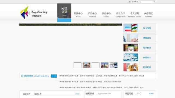Open the Service (服务中心) menu
Screen dimensions: 175x98
coord(106,15)
